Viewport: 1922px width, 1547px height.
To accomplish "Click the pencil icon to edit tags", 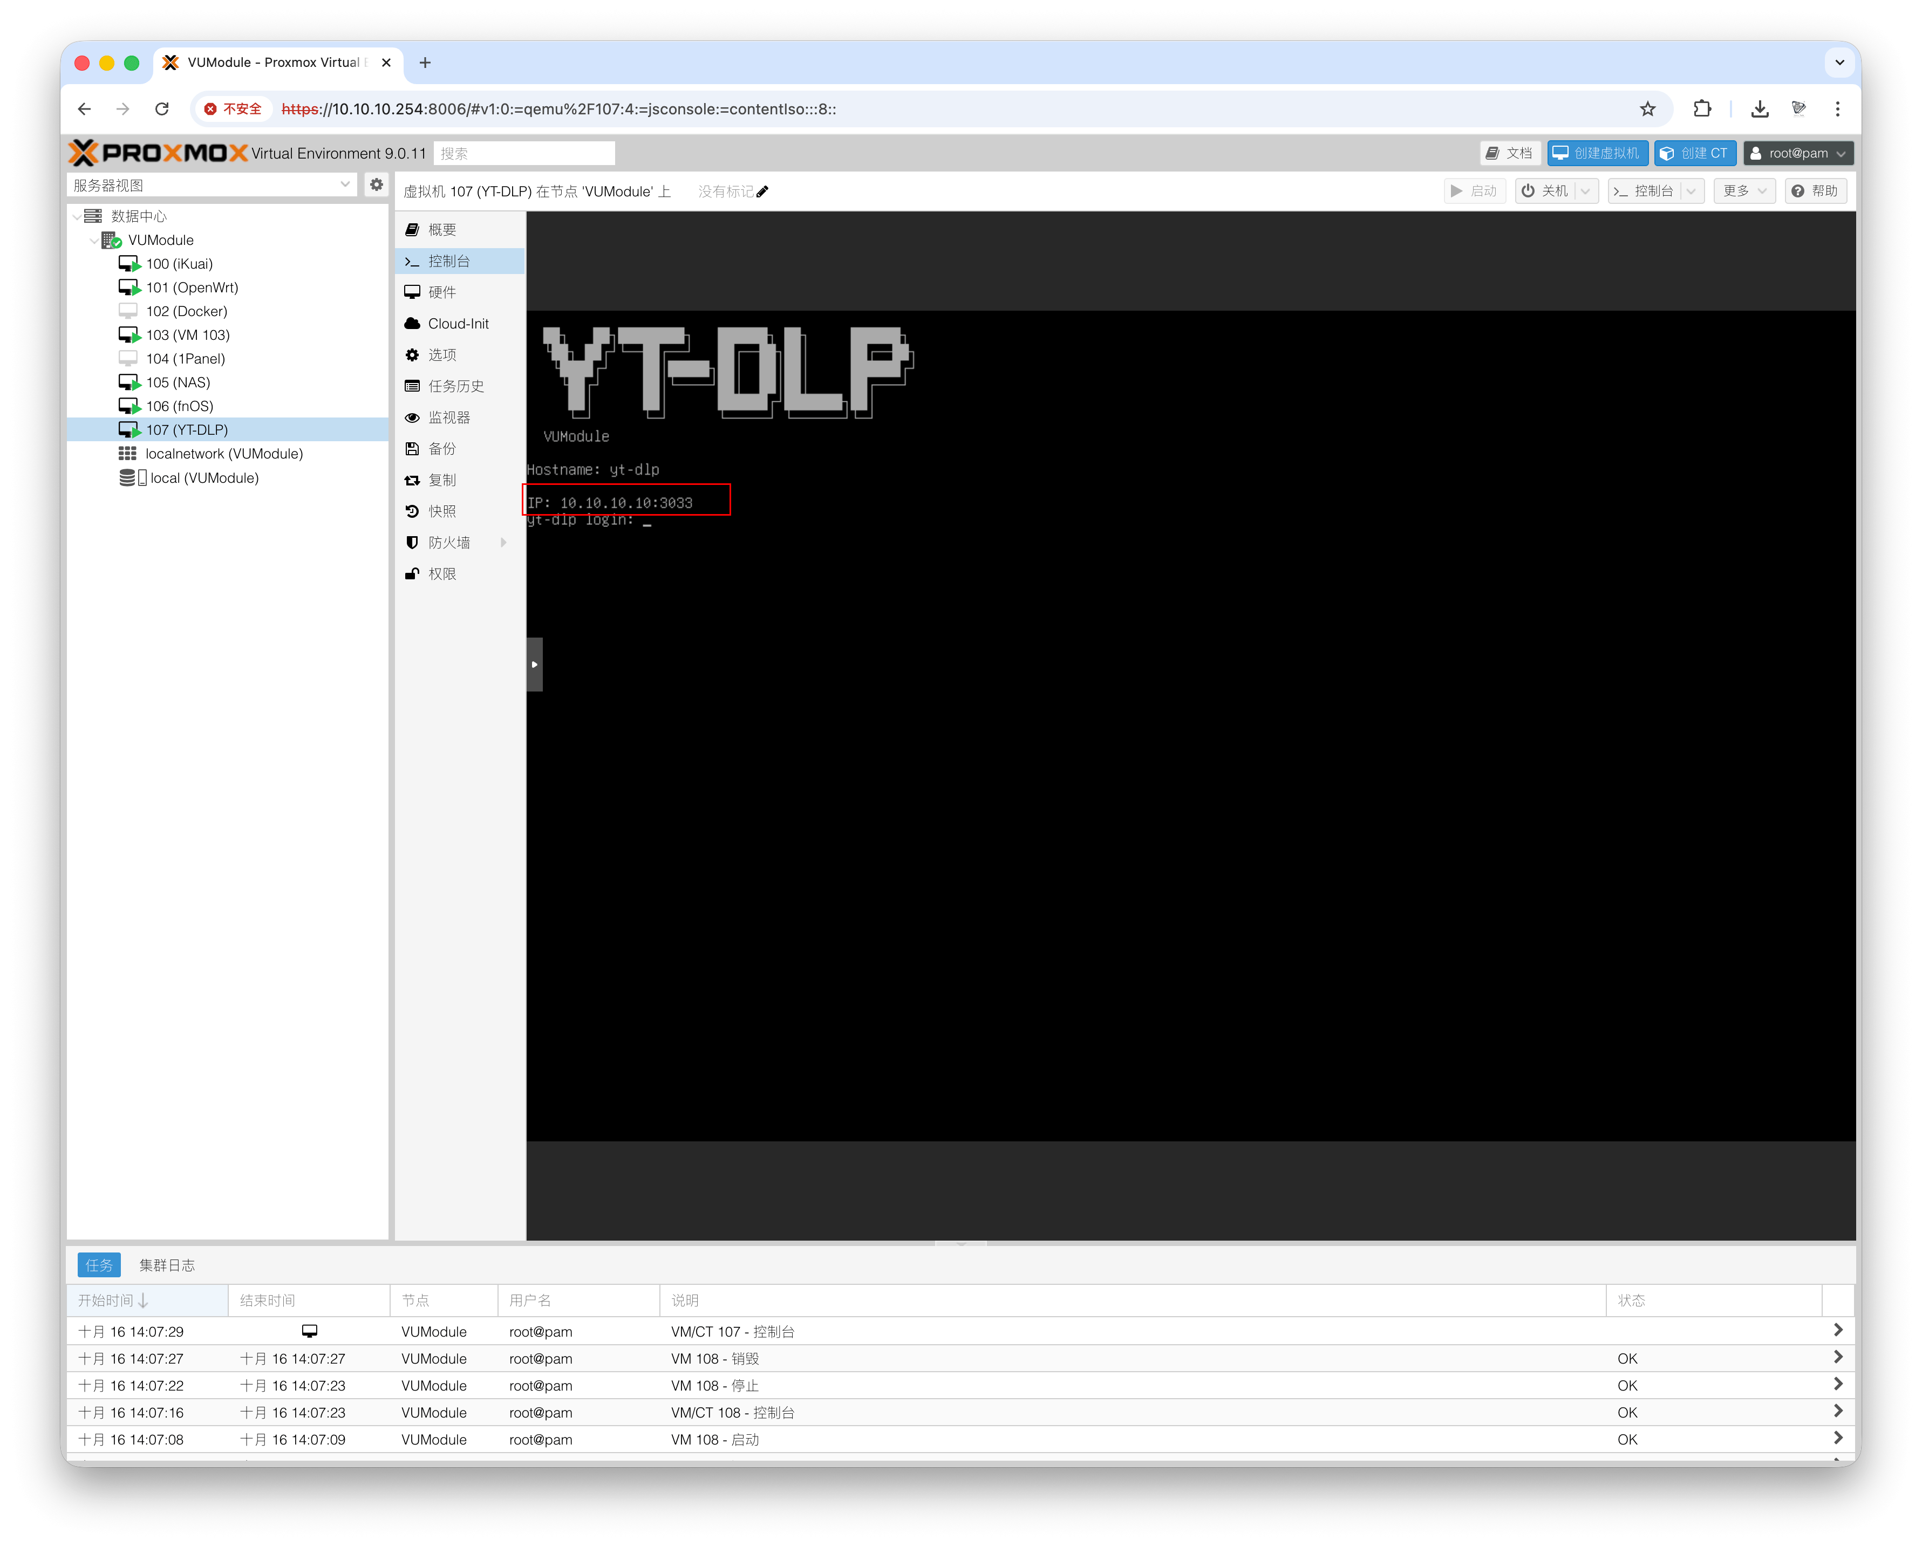I will coord(762,191).
